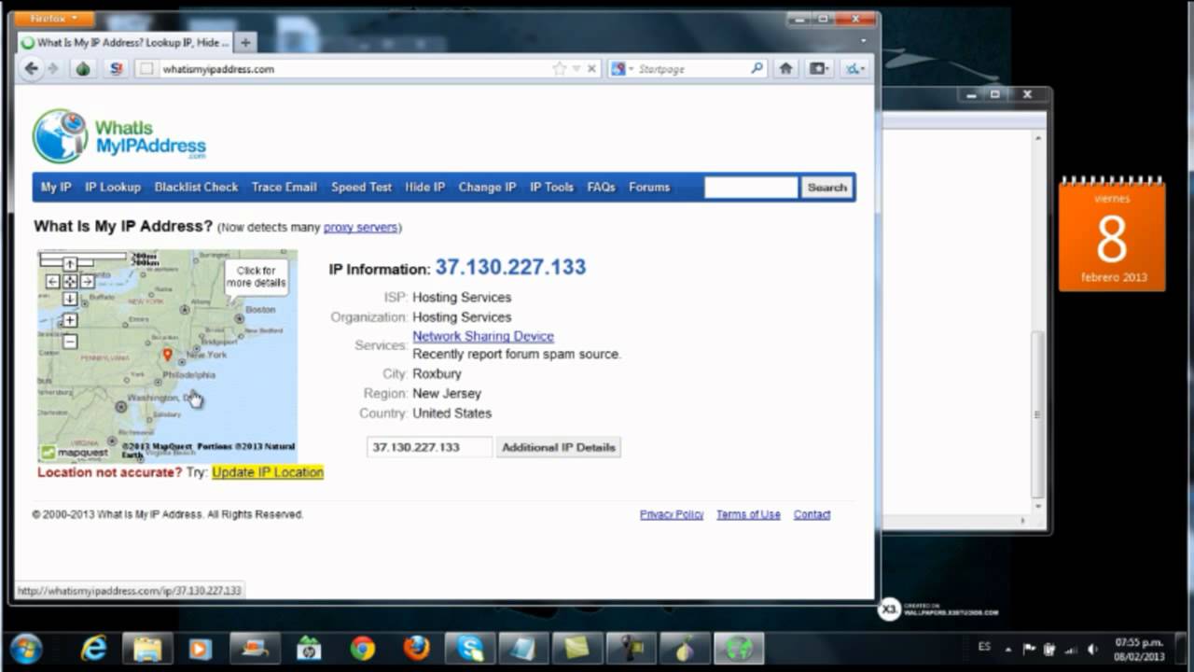1194x672 pixels.
Task: Click the 37.130.227.133 IP address heading
Action: pos(510,267)
